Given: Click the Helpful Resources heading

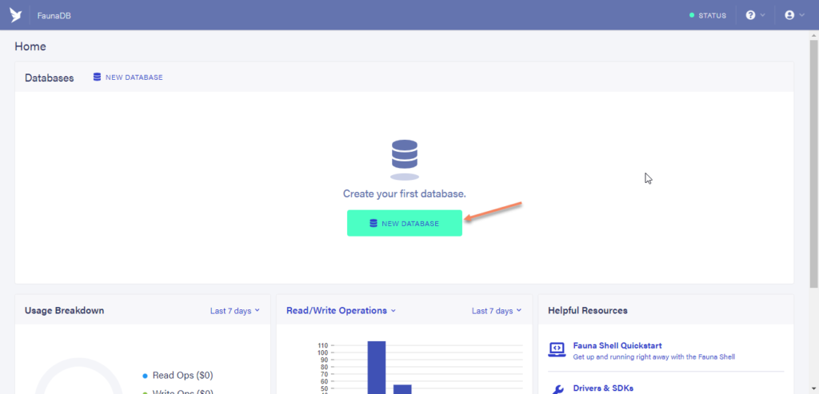Looking at the screenshot, I should [x=588, y=311].
